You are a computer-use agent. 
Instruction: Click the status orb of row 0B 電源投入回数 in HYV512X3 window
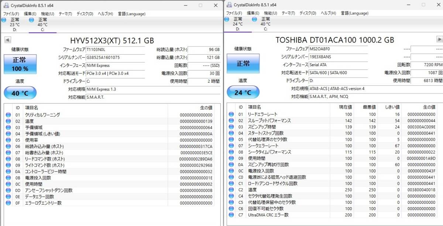[x=8, y=178]
